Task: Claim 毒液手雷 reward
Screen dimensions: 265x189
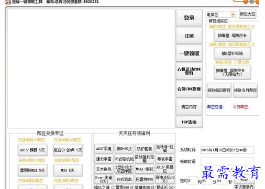Action: click(165, 159)
